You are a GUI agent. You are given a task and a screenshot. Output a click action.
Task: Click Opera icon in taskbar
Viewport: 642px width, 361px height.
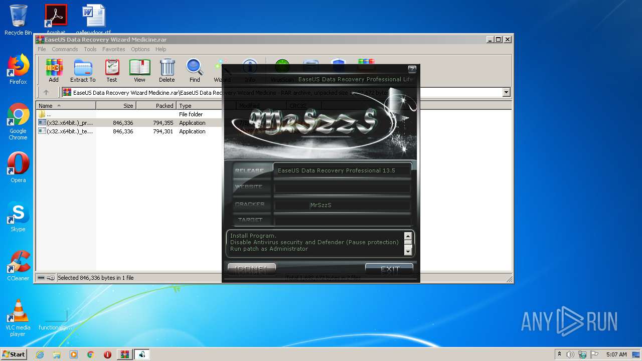(107, 354)
